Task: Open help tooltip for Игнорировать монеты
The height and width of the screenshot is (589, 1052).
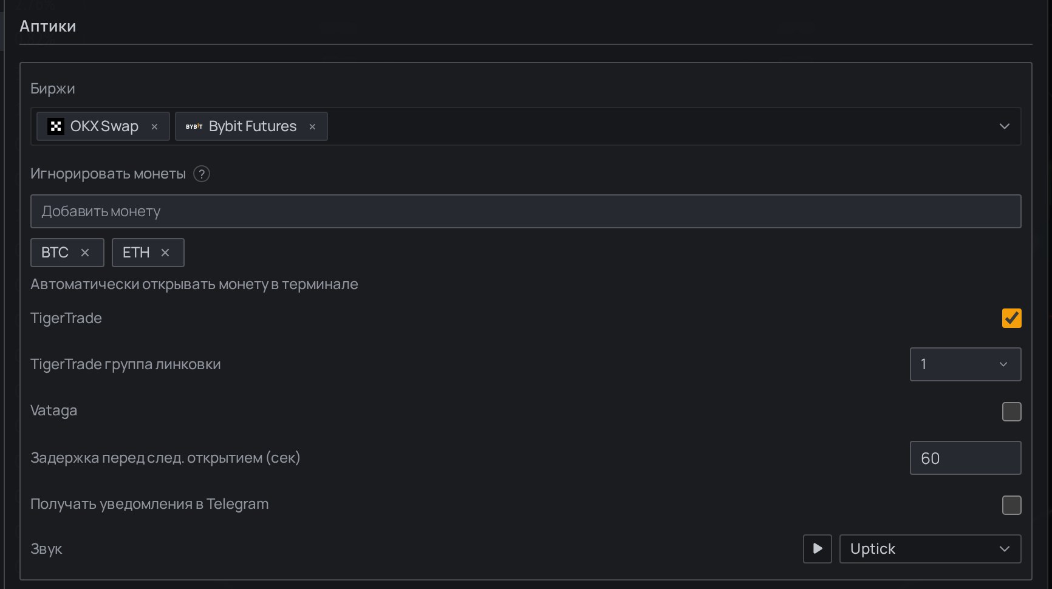Action: 202,174
